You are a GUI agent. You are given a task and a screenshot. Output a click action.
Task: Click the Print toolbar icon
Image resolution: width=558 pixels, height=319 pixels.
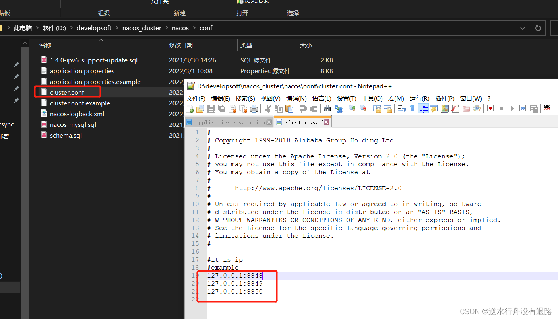[254, 108]
